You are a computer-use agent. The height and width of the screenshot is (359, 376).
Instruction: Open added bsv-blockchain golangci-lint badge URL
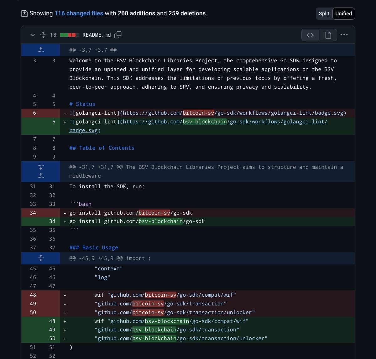pyautogui.click(x=225, y=122)
